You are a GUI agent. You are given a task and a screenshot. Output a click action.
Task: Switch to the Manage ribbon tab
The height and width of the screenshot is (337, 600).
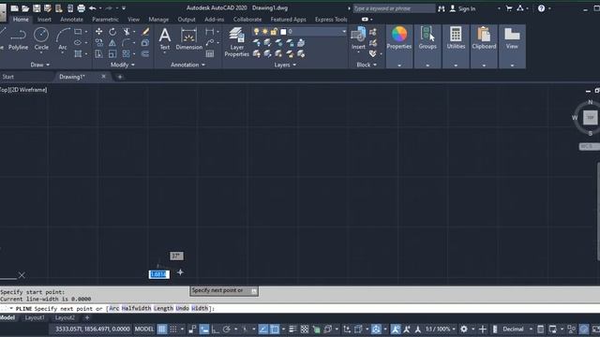[x=158, y=19]
